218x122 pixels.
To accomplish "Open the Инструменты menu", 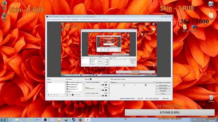I will (96, 19).
